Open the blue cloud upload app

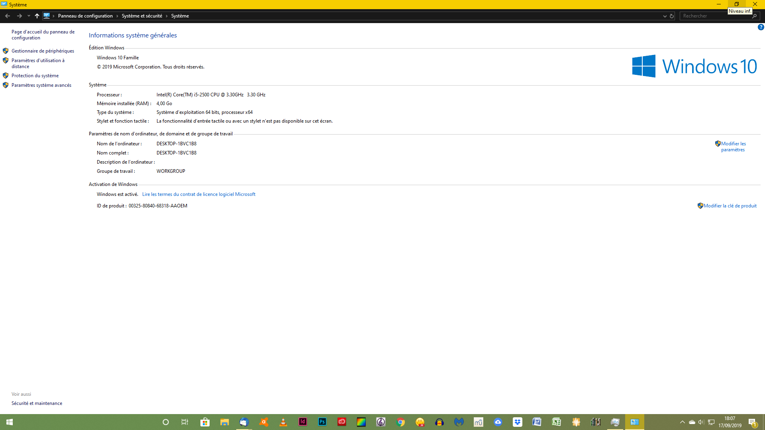498,422
